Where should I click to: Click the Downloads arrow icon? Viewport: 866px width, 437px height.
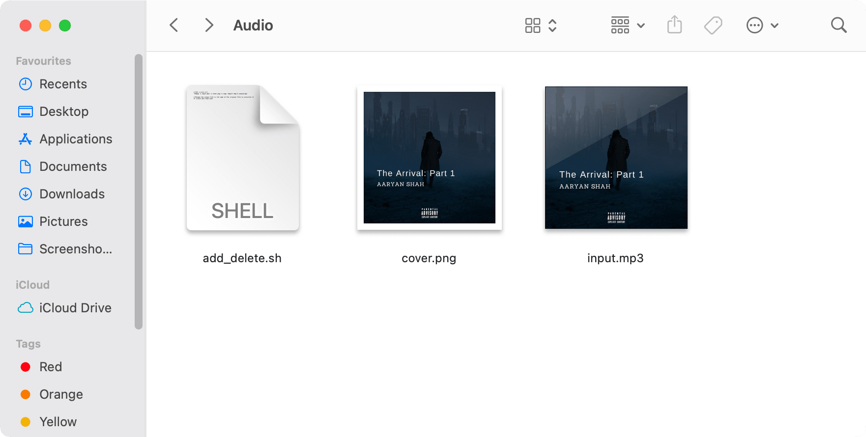(26, 194)
